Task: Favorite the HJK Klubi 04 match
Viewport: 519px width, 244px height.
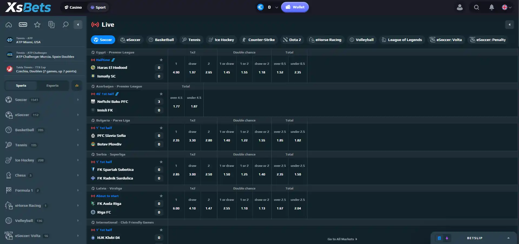Action: pyautogui.click(x=161, y=230)
